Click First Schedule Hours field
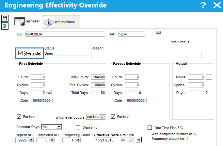The height and width of the screenshot is (146, 223). click(x=38, y=77)
